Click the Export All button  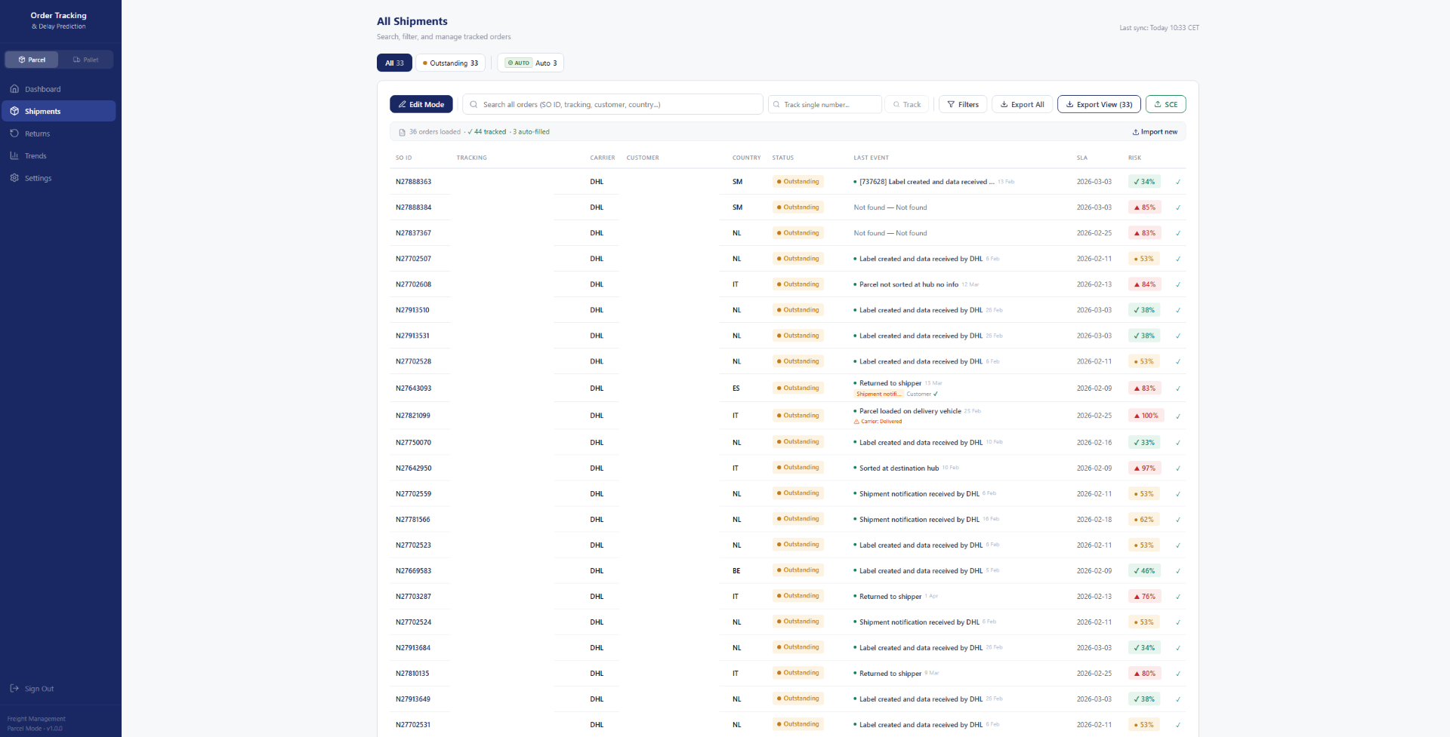pyautogui.click(x=1022, y=105)
